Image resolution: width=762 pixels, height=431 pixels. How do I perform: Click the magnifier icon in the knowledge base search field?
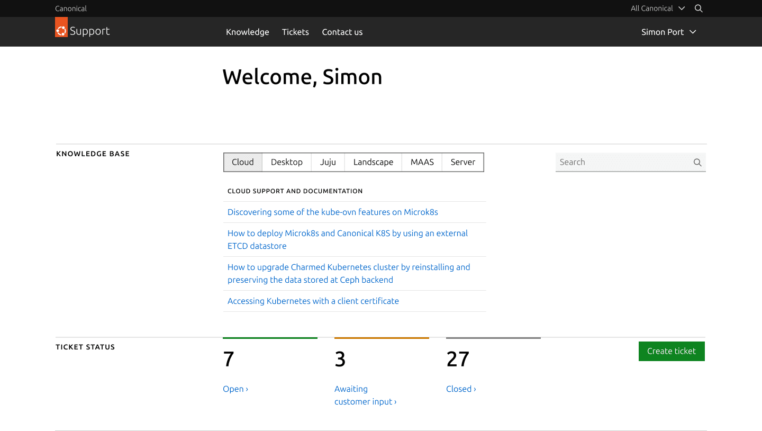697,163
